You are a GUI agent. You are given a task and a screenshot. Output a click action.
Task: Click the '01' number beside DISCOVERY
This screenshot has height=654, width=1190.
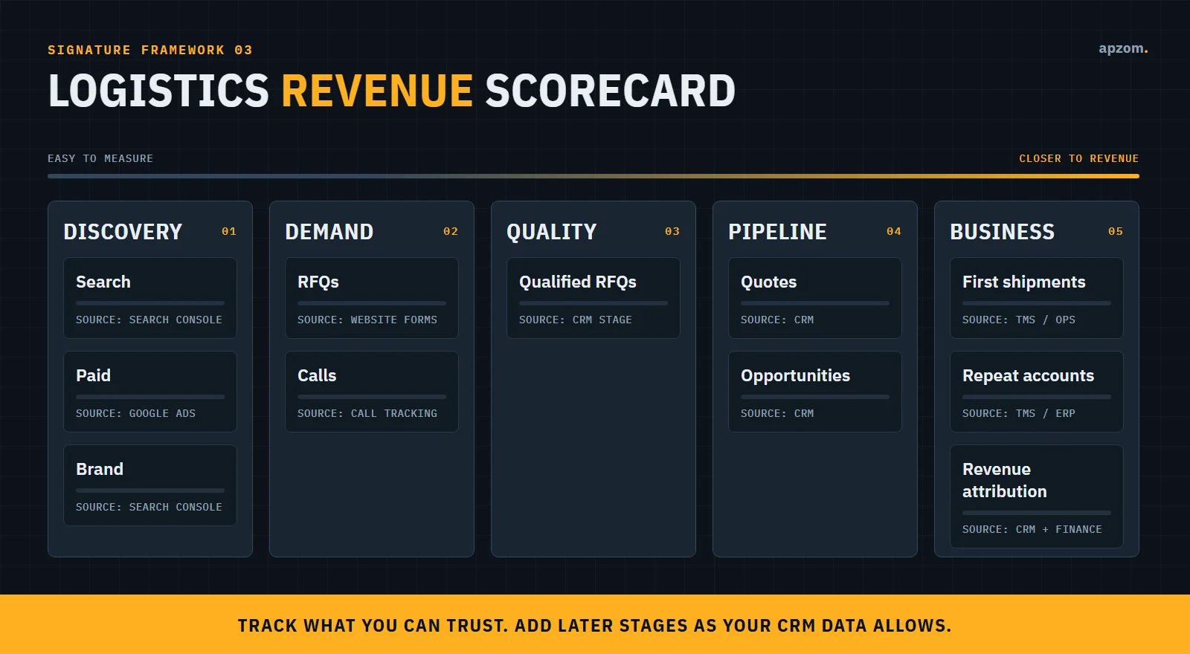pyautogui.click(x=229, y=231)
